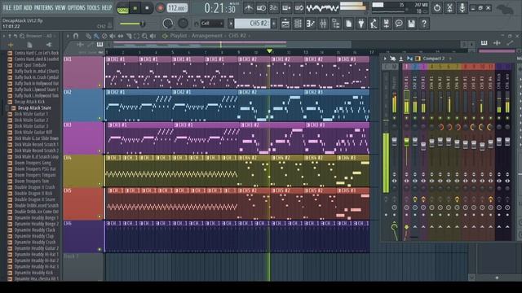Open the ADD menu
The image size is (522, 293).
click(x=28, y=7)
